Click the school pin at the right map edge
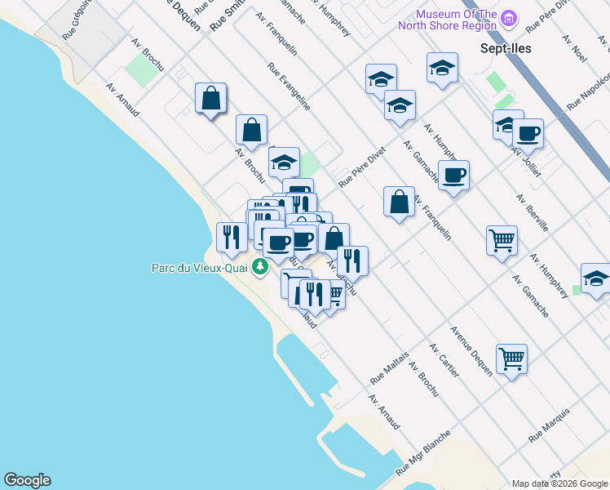This screenshot has height=490, width=610. pos(595,280)
